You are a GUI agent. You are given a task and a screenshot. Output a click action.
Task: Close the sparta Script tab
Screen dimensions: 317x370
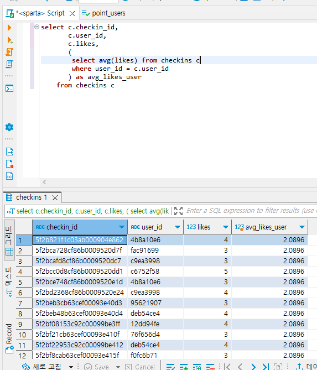(x=72, y=14)
